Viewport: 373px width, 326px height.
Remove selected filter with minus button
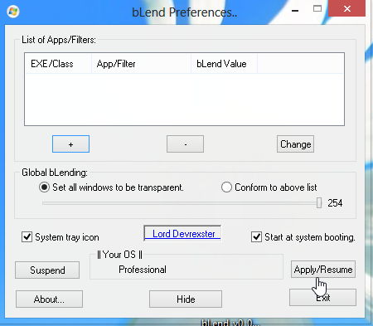click(185, 144)
